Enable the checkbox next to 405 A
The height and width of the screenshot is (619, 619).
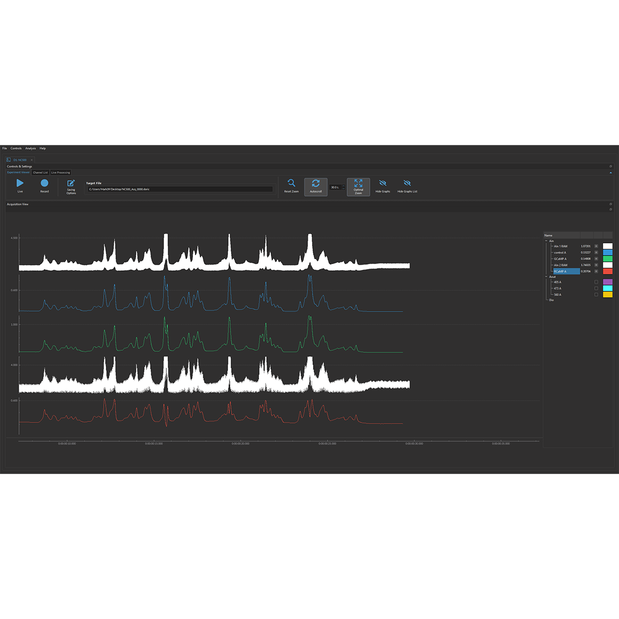tap(596, 282)
